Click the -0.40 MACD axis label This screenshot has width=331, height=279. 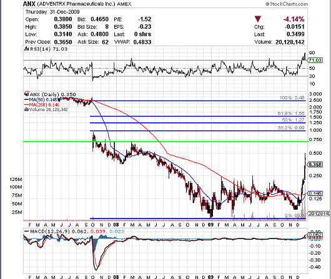[315, 267]
